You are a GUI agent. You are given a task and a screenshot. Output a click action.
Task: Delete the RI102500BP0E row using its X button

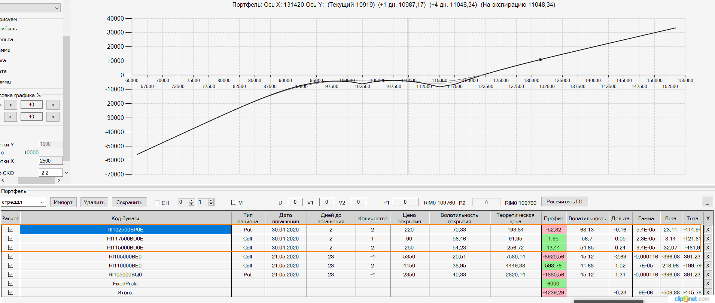click(x=708, y=230)
